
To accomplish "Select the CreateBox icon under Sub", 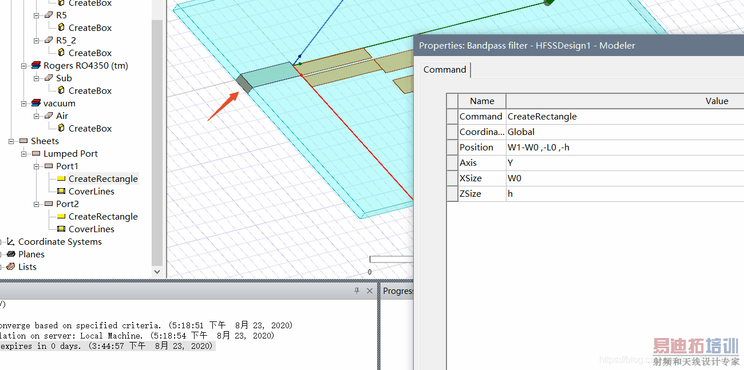I will click(61, 91).
